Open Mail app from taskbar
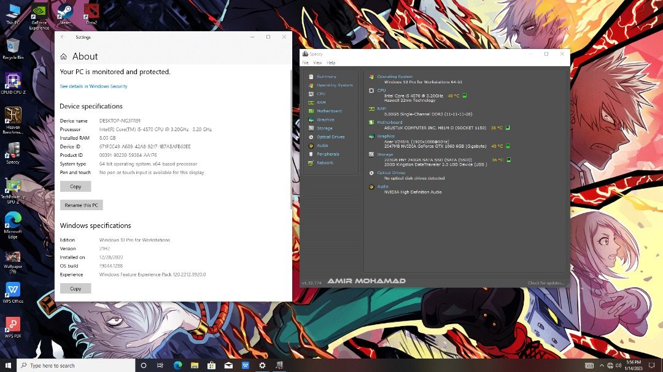The height and width of the screenshot is (372, 663). [x=228, y=365]
